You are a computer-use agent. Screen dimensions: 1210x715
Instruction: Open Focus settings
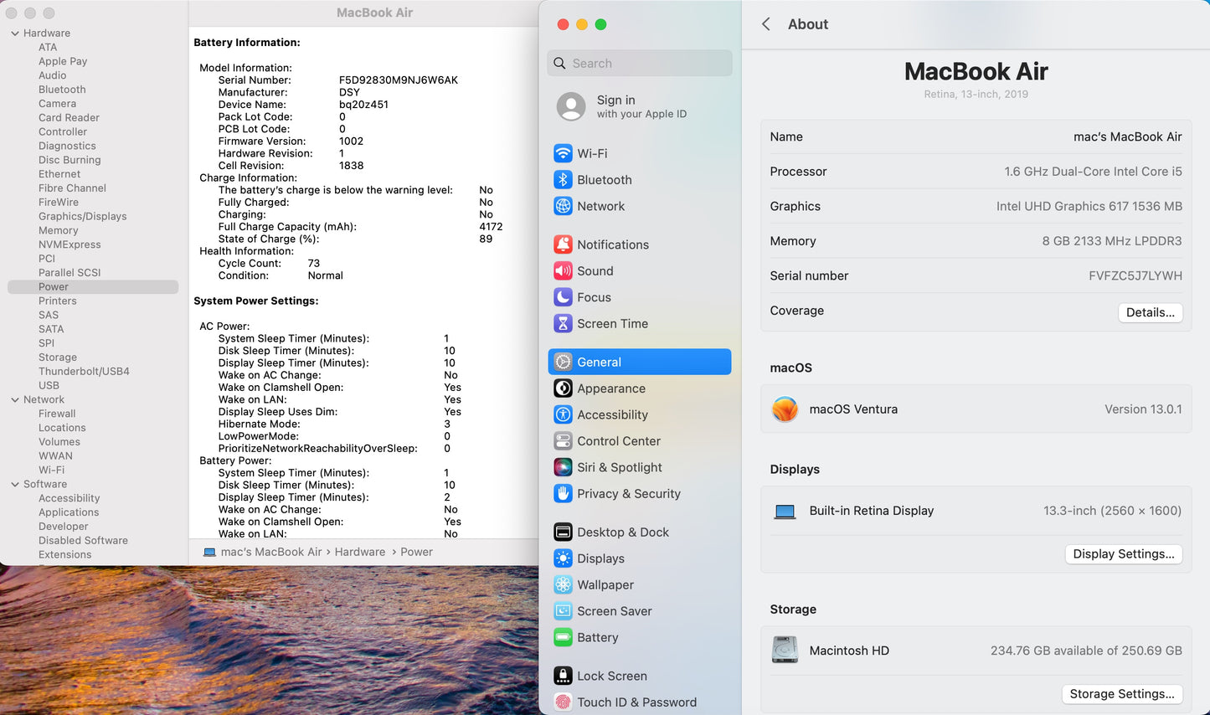click(593, 297)
